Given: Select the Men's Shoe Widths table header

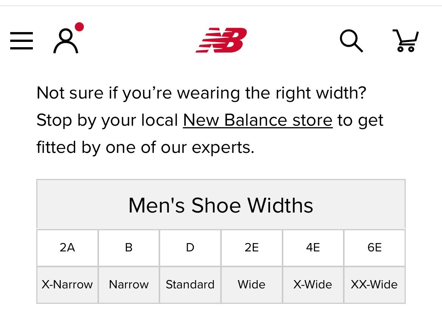Looking at the screenshot, I should (x=221, y=204).
